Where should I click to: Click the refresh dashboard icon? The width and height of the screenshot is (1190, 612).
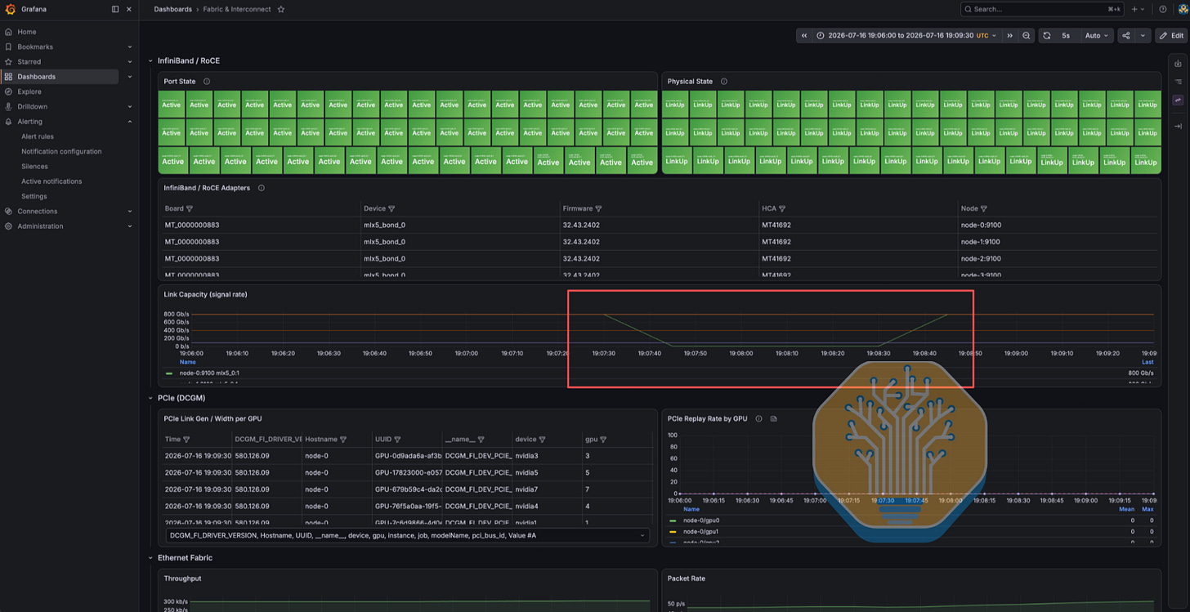[x=1046, y=36]
